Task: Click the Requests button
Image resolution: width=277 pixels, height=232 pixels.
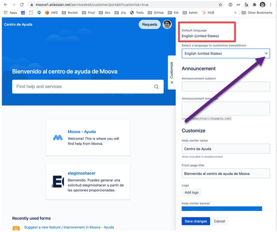Action: coord(149,24)
